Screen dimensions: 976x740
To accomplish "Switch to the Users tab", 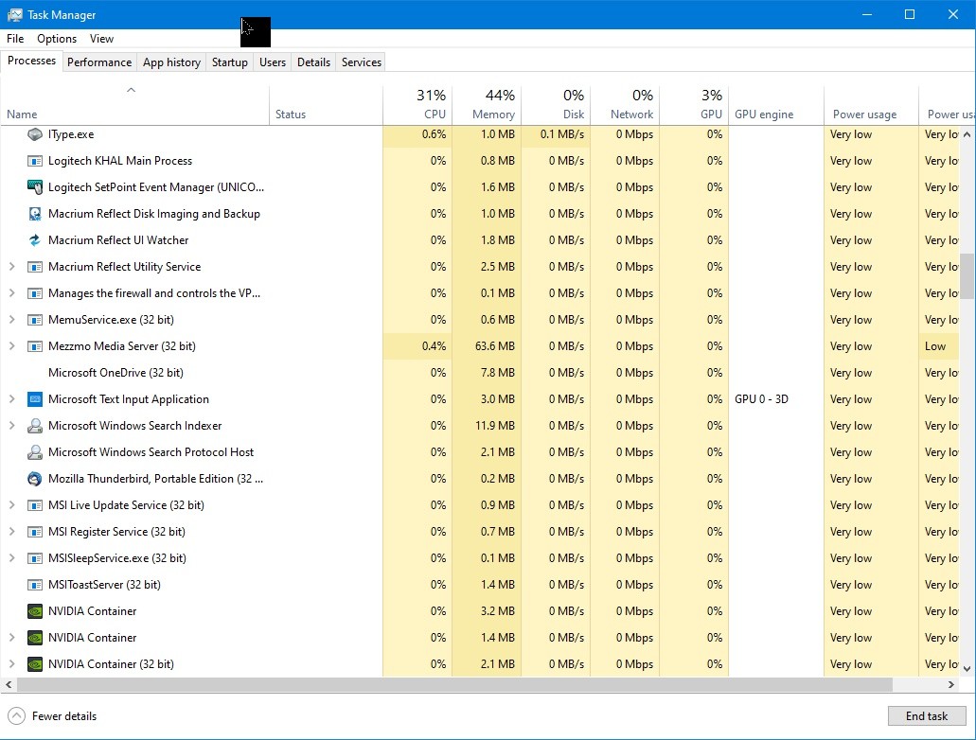I will point(273,62).
